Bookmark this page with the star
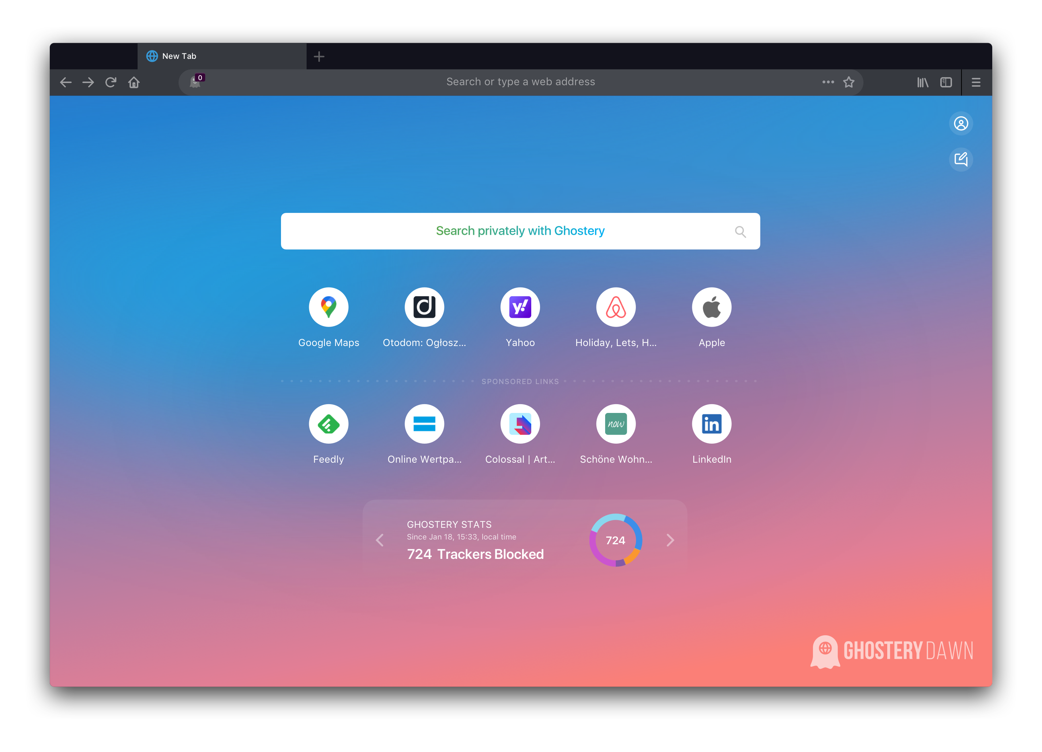Image resolution: width=1042 pixels, height=752 pixels. point(848,82)
